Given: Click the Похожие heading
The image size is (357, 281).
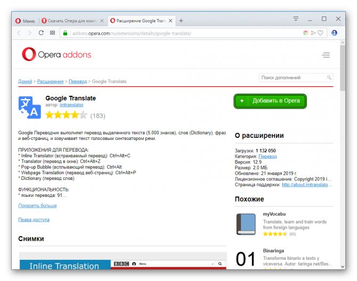Looking at the screenshot, I should tap(249, 199).
